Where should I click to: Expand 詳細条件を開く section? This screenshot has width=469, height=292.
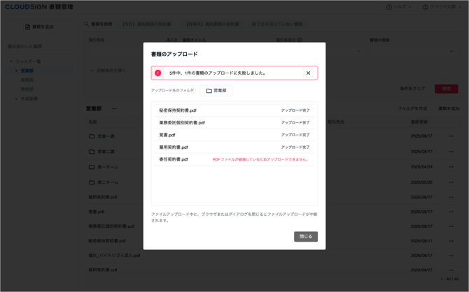[108, 71]
